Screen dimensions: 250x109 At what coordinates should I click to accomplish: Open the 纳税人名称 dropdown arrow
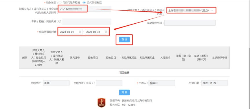[x=212, y=10]
